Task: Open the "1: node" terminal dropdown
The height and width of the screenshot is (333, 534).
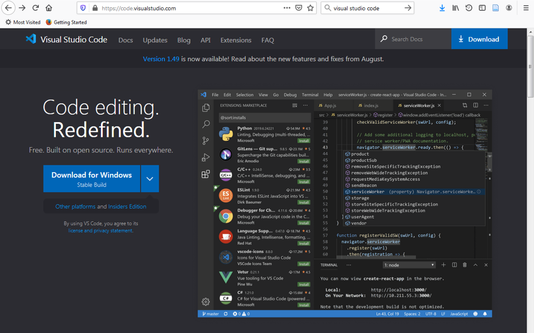Action: pyautogui.click(x=409, y=265)
